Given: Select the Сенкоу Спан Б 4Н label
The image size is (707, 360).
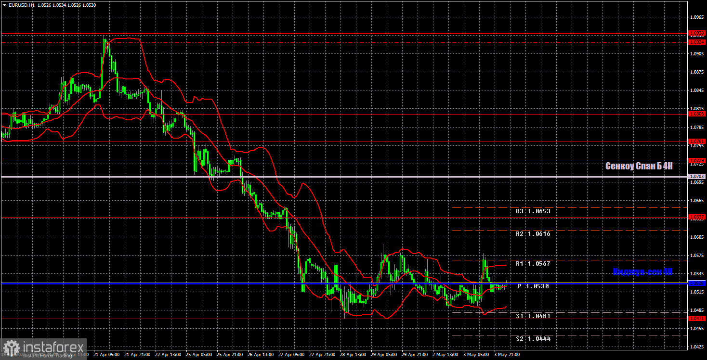Looking at the screenshot, I should pyautogui.click(x=639, y=166).
